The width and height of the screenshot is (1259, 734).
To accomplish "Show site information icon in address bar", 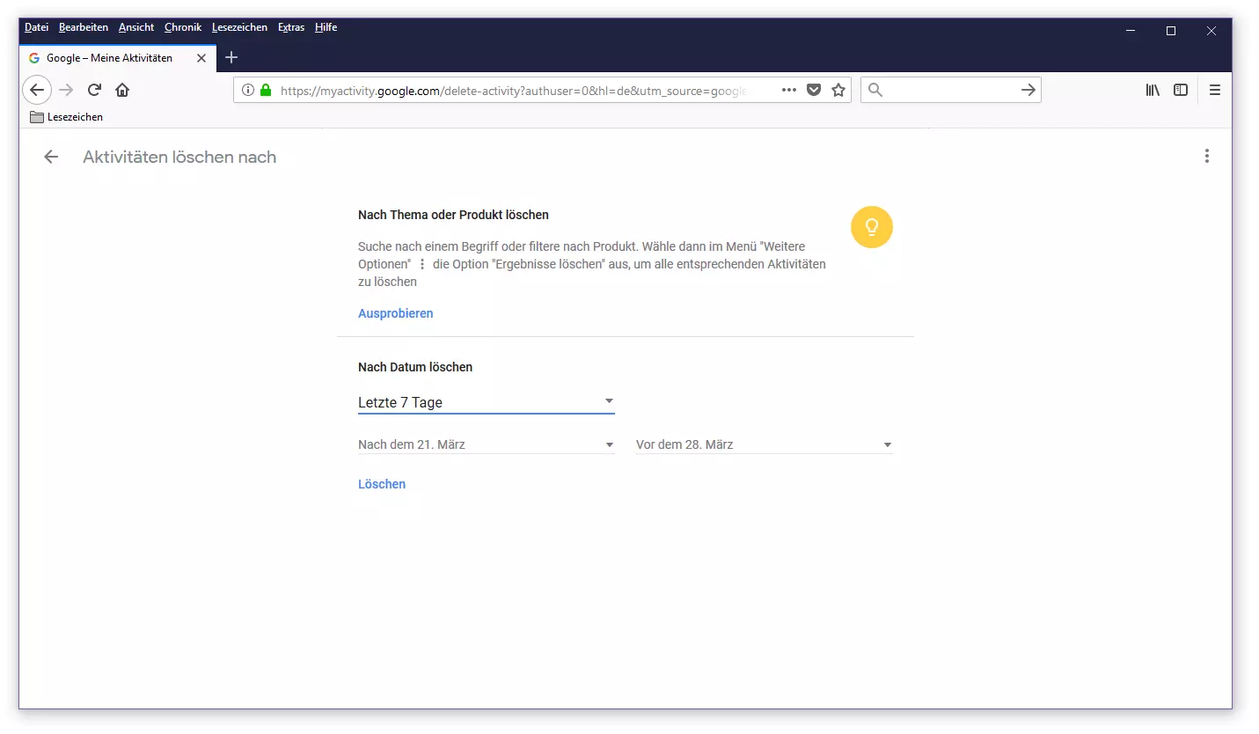I will (x=248, y=90).
